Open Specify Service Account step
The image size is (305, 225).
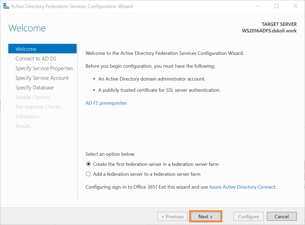(x=42, y=78)
